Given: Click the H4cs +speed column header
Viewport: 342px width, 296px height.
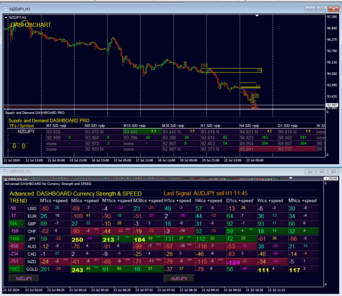Looking at the screenshot, I should pyautogui.click(x=208, y=201).
